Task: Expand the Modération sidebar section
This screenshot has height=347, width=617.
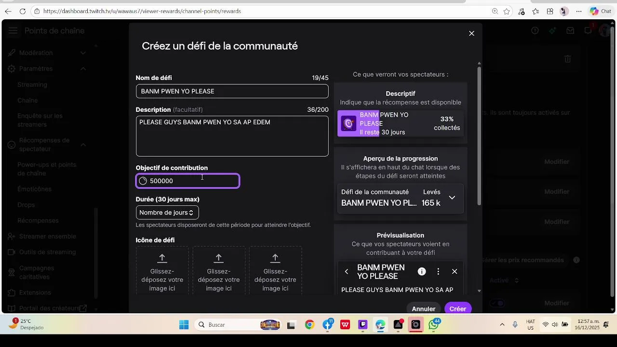Action: click(83, 53)
